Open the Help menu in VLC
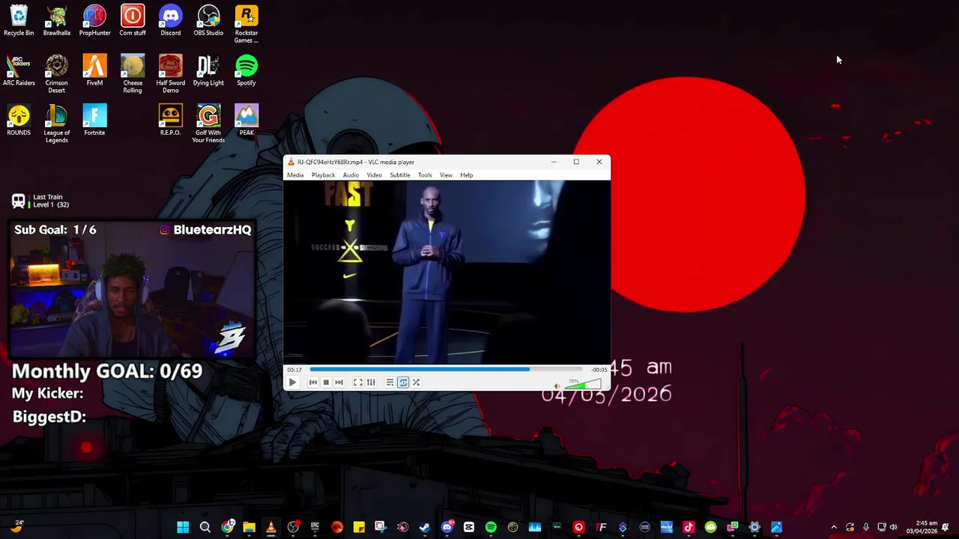959x539 pixels. click(x=467, y=175)
